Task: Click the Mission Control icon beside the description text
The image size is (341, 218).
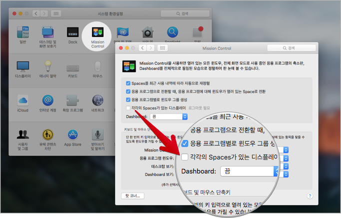Action: click(129, 66)
